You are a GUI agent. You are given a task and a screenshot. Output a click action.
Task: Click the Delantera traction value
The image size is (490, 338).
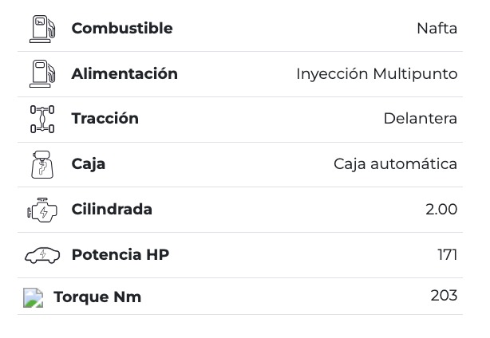coord(420,119)
